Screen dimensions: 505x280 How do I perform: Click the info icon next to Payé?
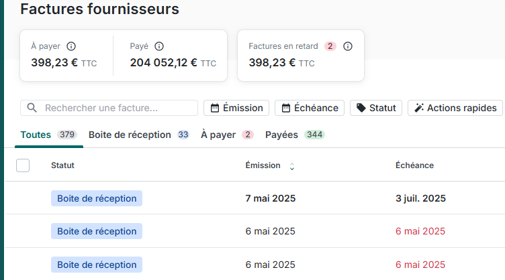tap(159, 46)
